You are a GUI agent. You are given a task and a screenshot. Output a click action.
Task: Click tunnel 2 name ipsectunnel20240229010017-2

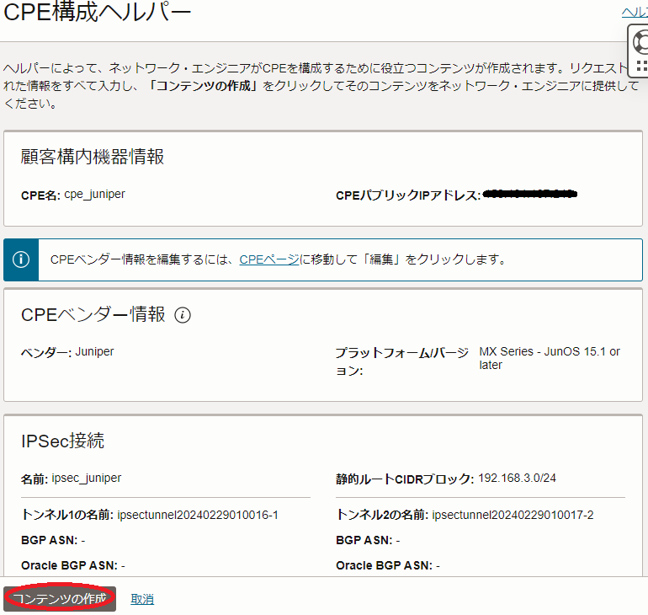point(513,515)
